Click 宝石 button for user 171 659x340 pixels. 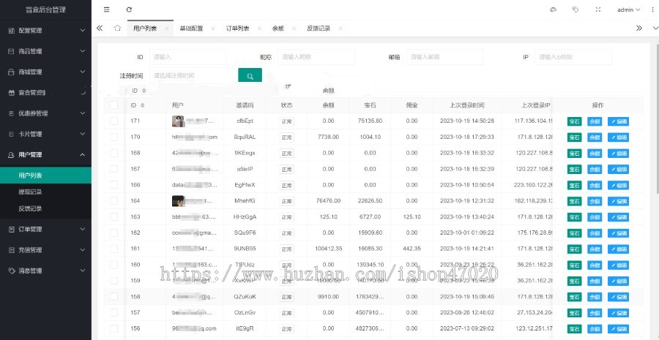[574, 121]
